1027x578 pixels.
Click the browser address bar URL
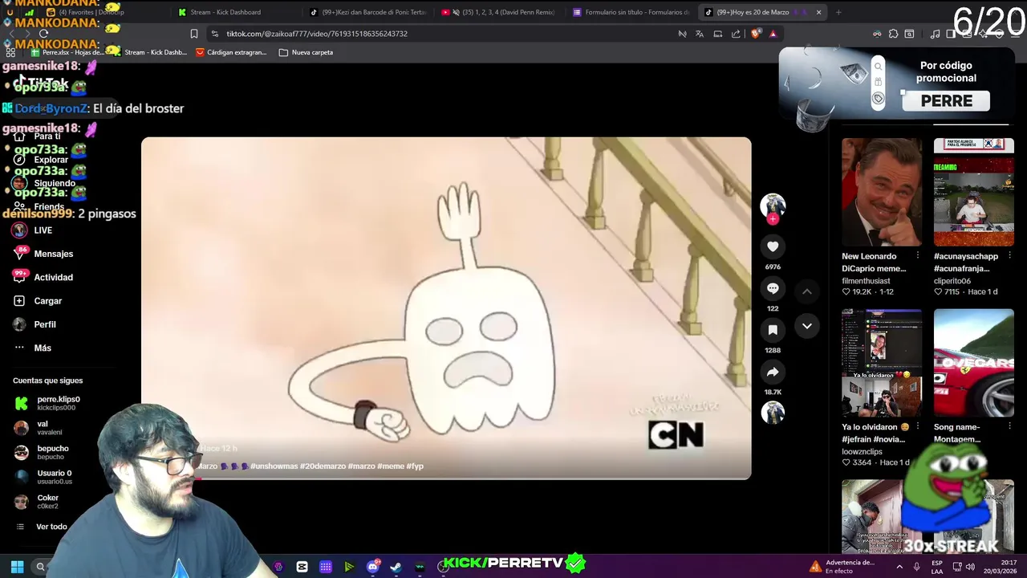(x=317, y=34)
